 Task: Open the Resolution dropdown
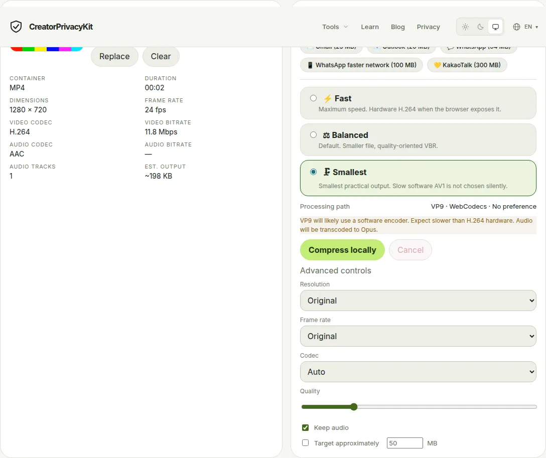pyautogui.click(x=418, y=300)
